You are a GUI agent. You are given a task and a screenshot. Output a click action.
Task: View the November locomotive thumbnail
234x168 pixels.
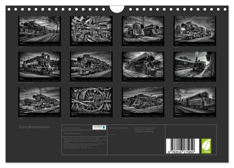tap(143, 102)
